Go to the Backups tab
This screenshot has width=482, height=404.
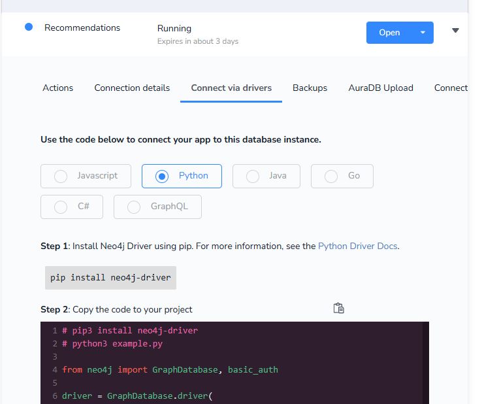[310, 88]
